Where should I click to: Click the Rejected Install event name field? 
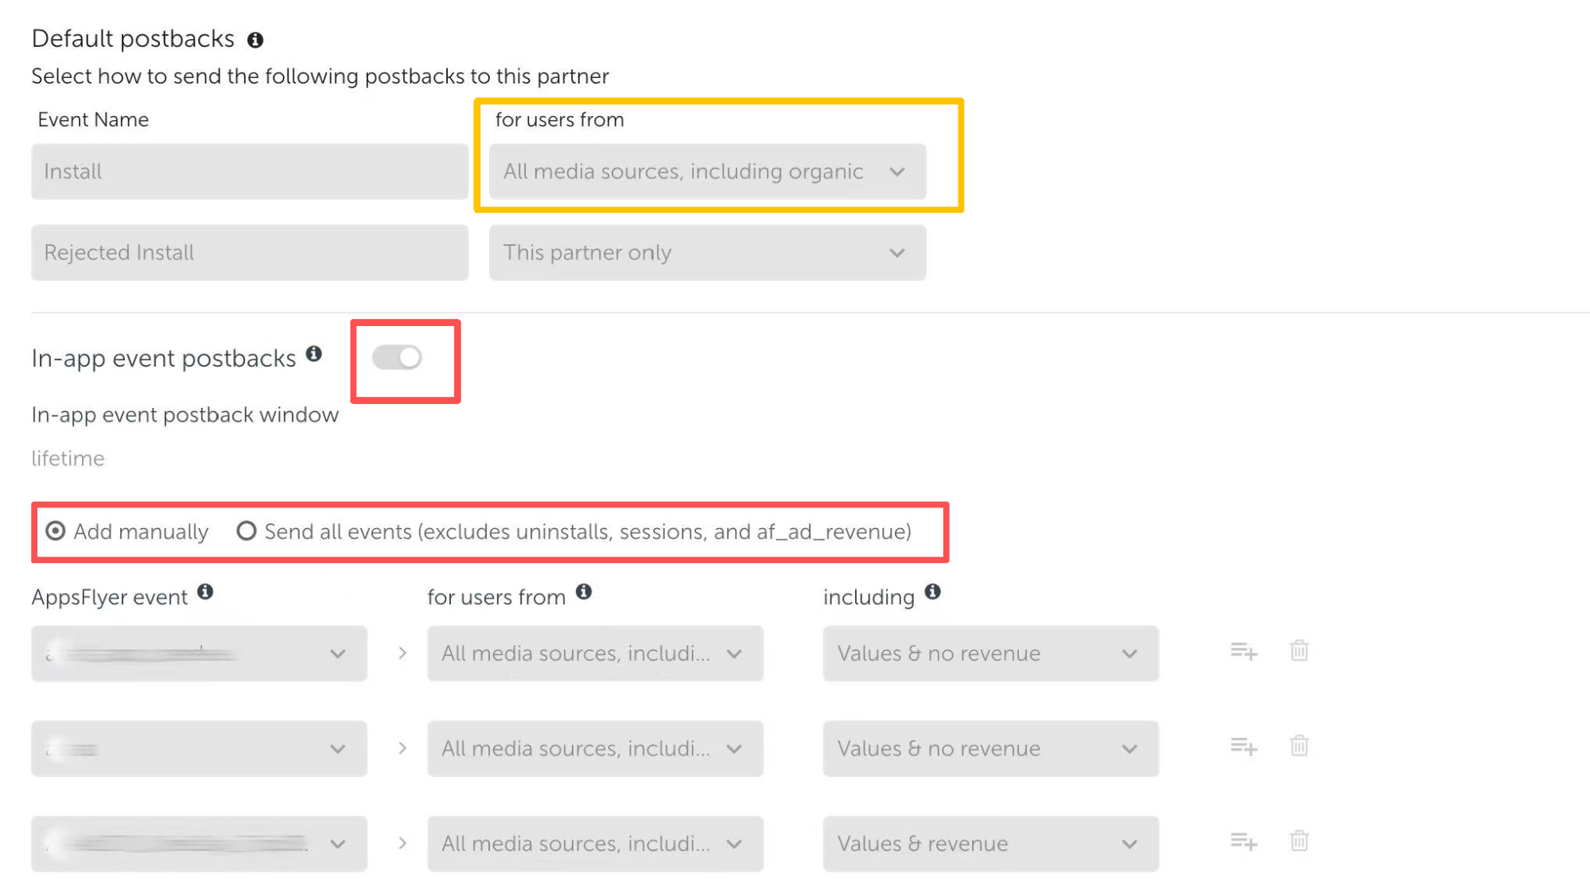250,253
